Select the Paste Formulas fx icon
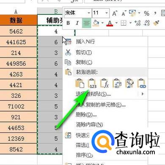 click(x=104, y=83)
